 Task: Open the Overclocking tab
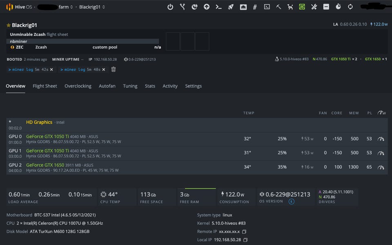click(78, 86)
